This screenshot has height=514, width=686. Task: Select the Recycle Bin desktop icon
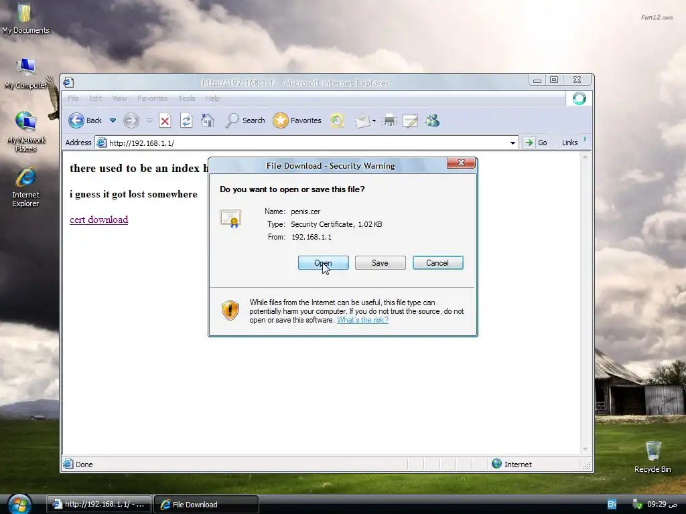653,456
